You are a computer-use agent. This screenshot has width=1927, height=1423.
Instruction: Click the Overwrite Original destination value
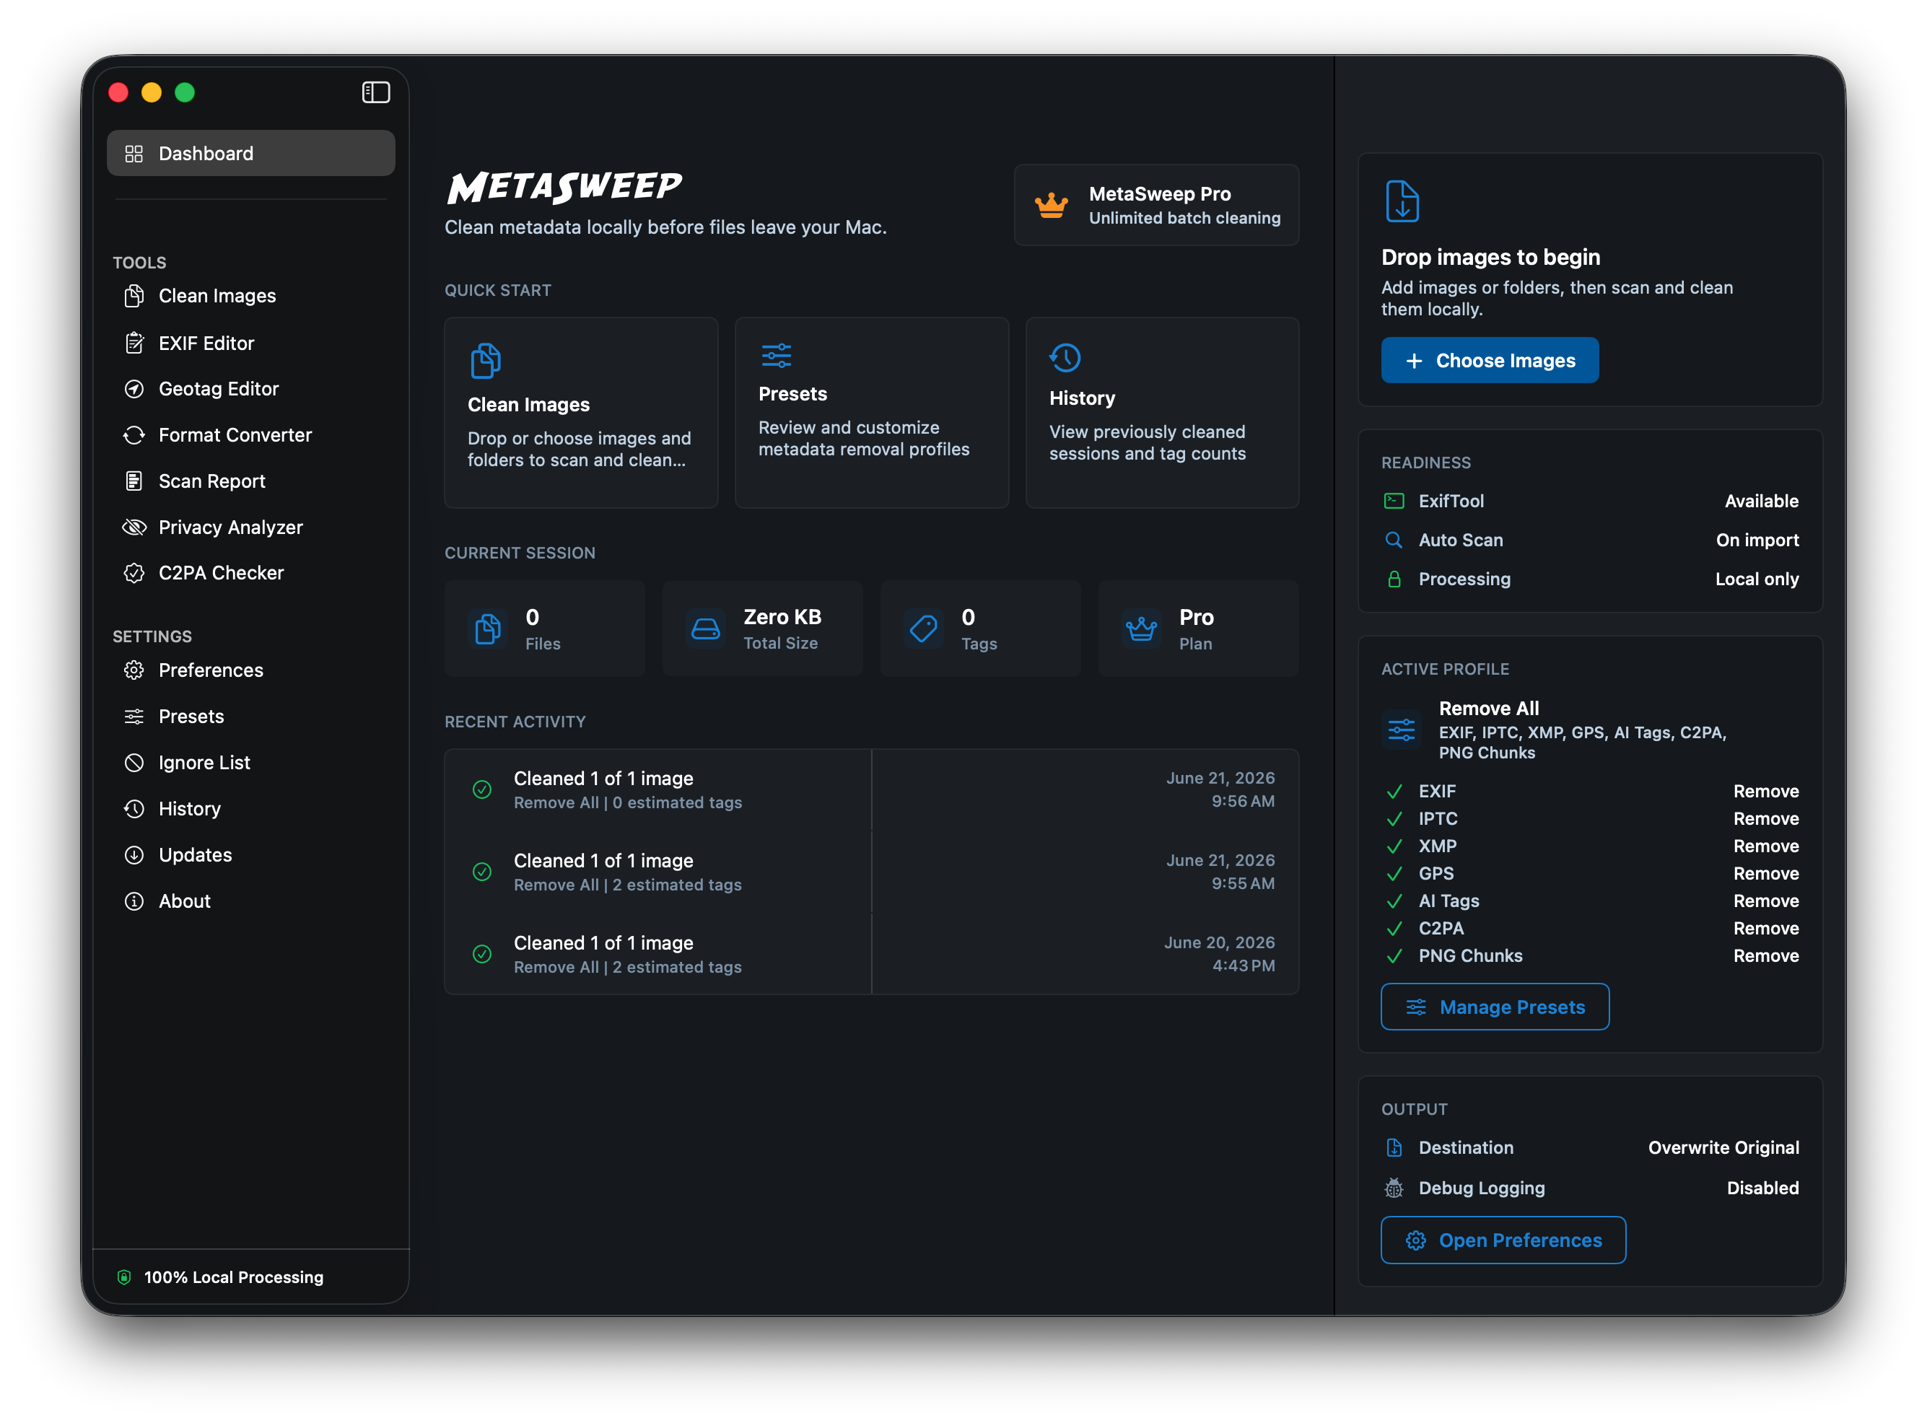[x=1723, y=1147]
